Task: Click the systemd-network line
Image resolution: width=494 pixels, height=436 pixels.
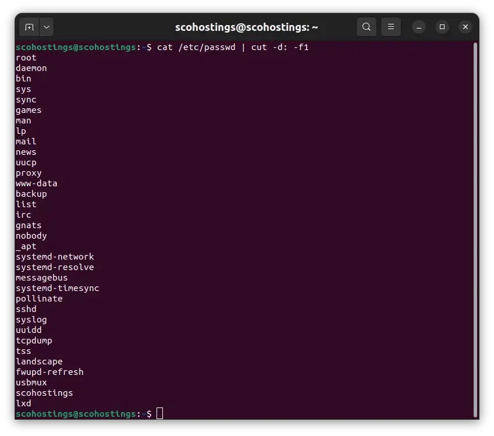Action: (55, 257)
